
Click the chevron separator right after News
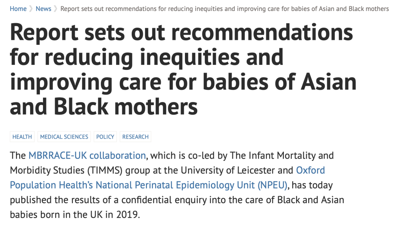tap(56, 8)
